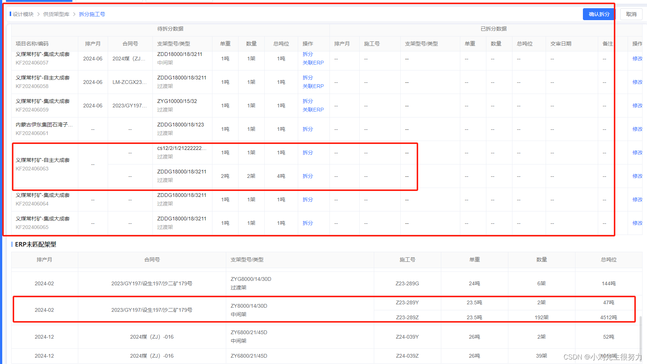Viewport: 647px width, 364px height.
Task: Open 关联ERP for the 2023/GY197 row
Action: pyautogui.click(x=313, y=110)
